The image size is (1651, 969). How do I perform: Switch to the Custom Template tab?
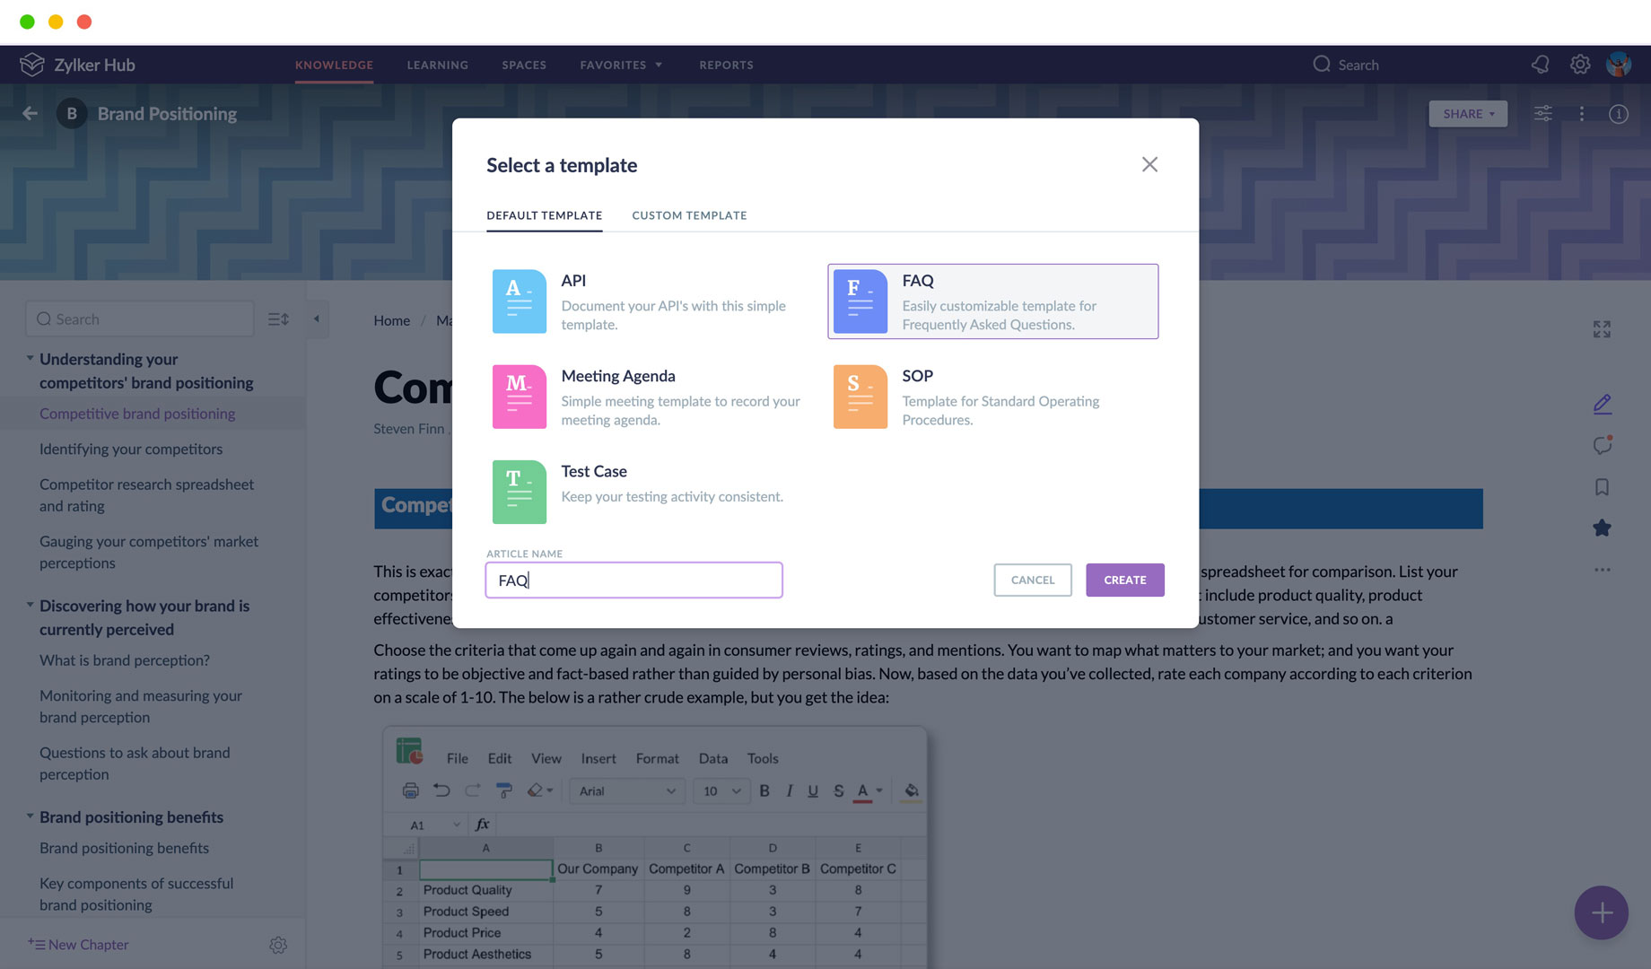pos(689,215)
